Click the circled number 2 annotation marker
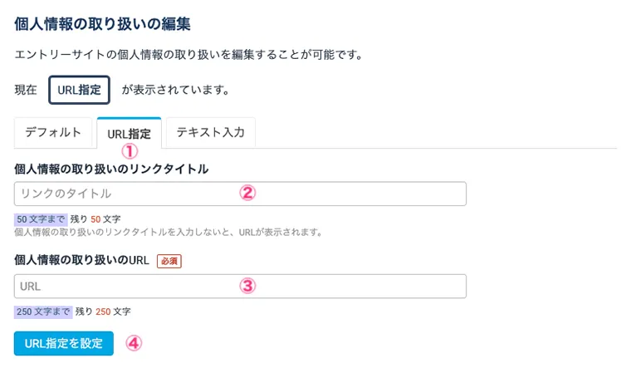This screenshot has width=631, height=368. 247,193
